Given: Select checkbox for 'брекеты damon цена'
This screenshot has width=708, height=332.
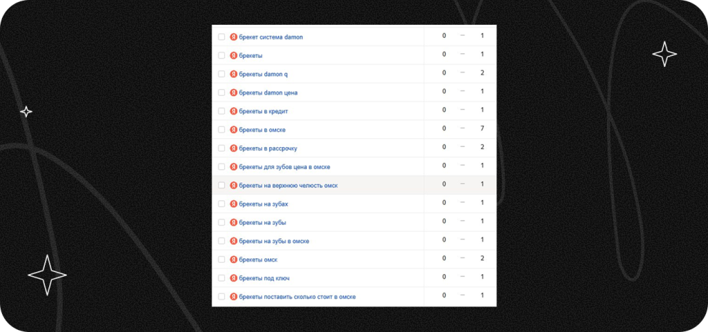Looking at the screenshot, I should [221, 92].
